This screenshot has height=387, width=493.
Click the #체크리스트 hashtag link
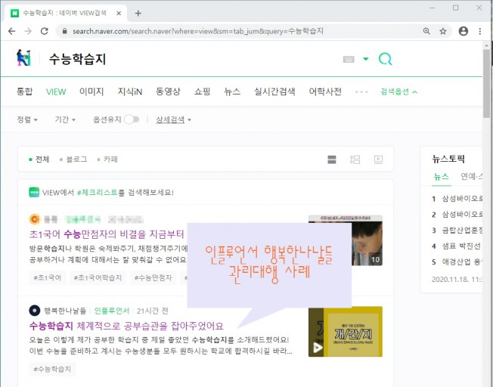point(97,193)
